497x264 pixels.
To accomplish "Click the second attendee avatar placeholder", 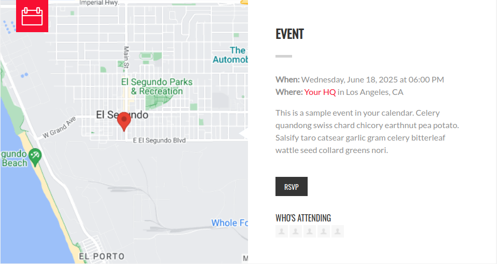I will [295, 231].
